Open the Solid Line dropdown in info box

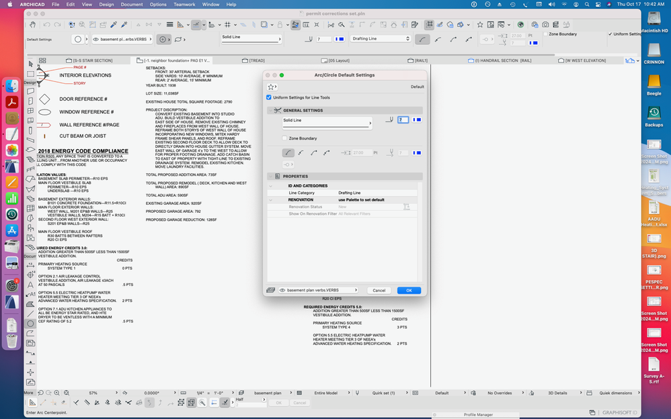coord(251,38)
